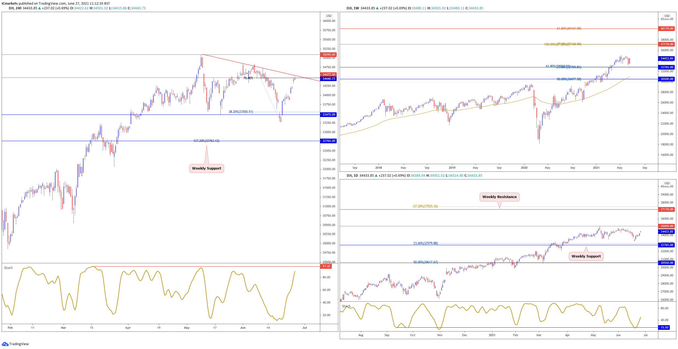This screenshot has width=678, height=349.
Task: Click the -27.20%(37525.36) Fibonacci label
Action: click(425, 206)
